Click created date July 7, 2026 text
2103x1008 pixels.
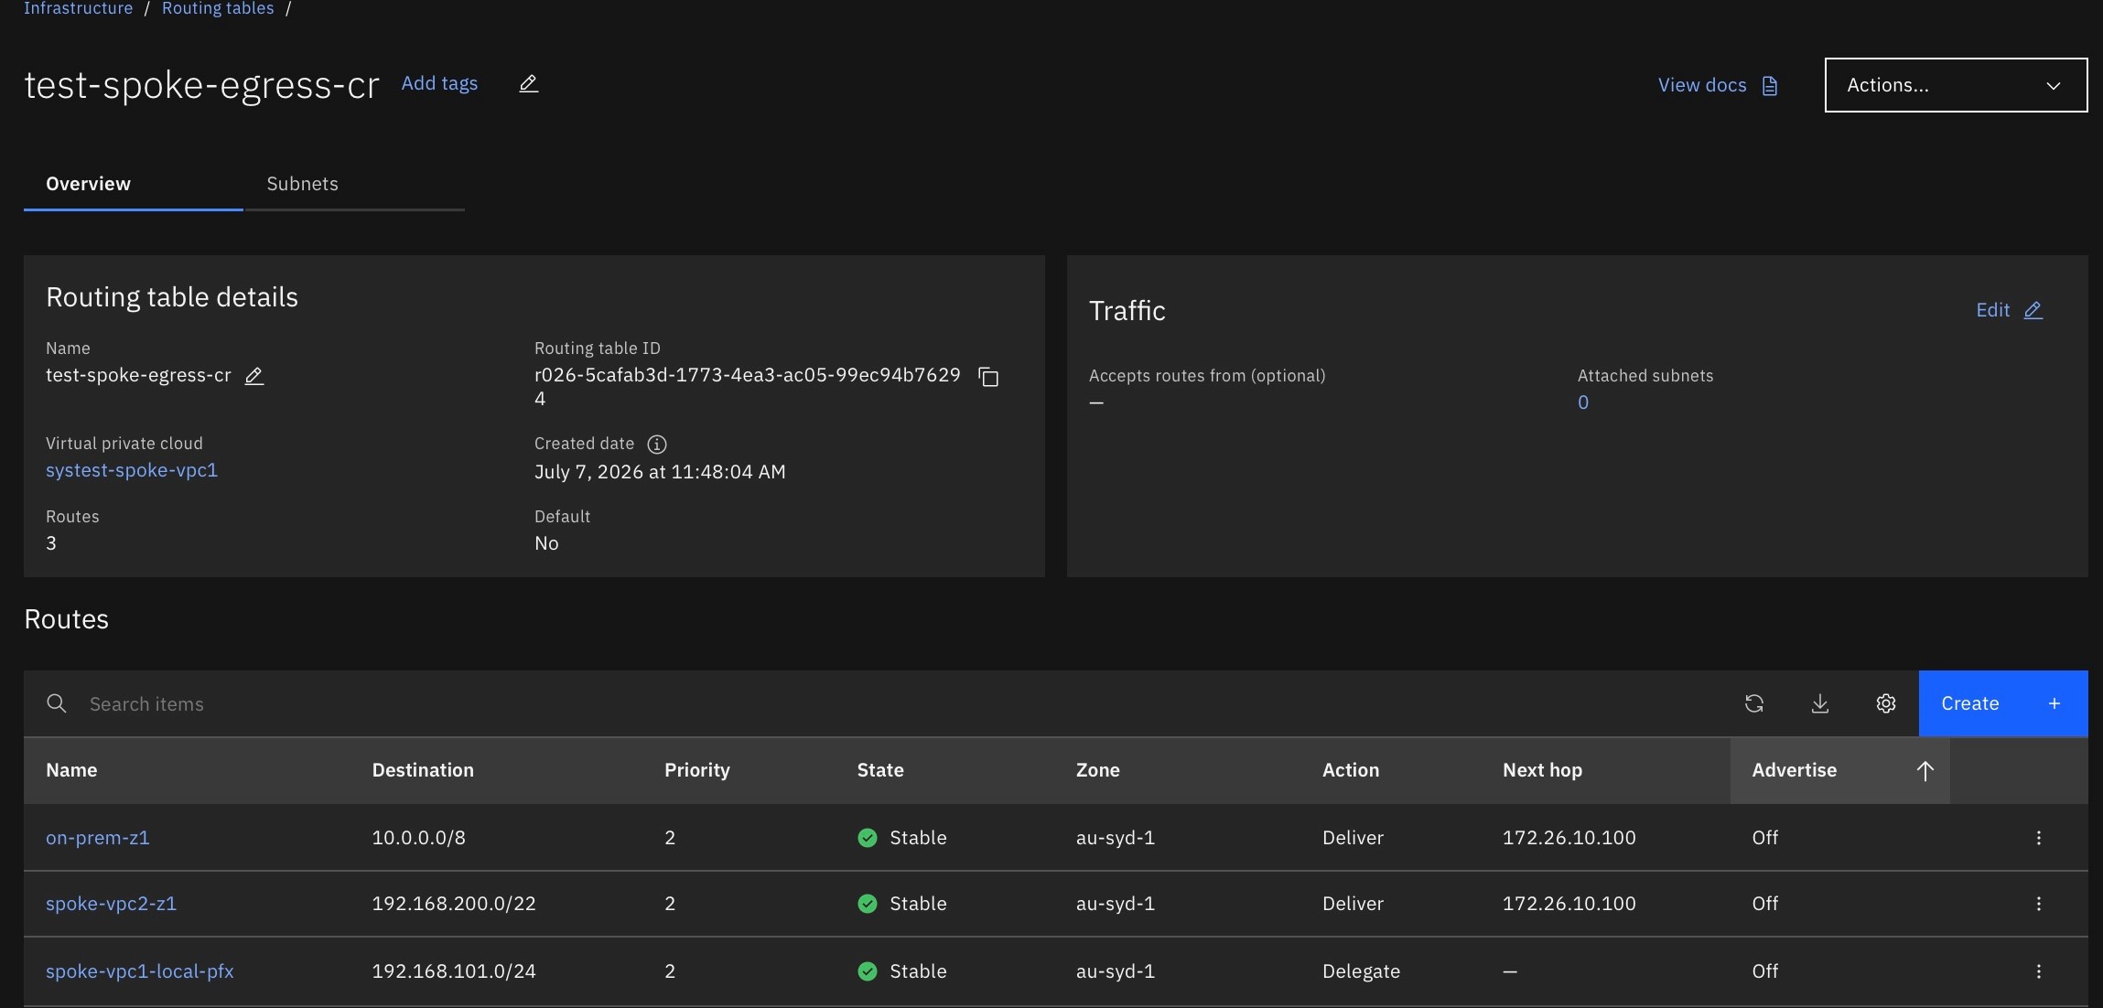click(660, 472)
